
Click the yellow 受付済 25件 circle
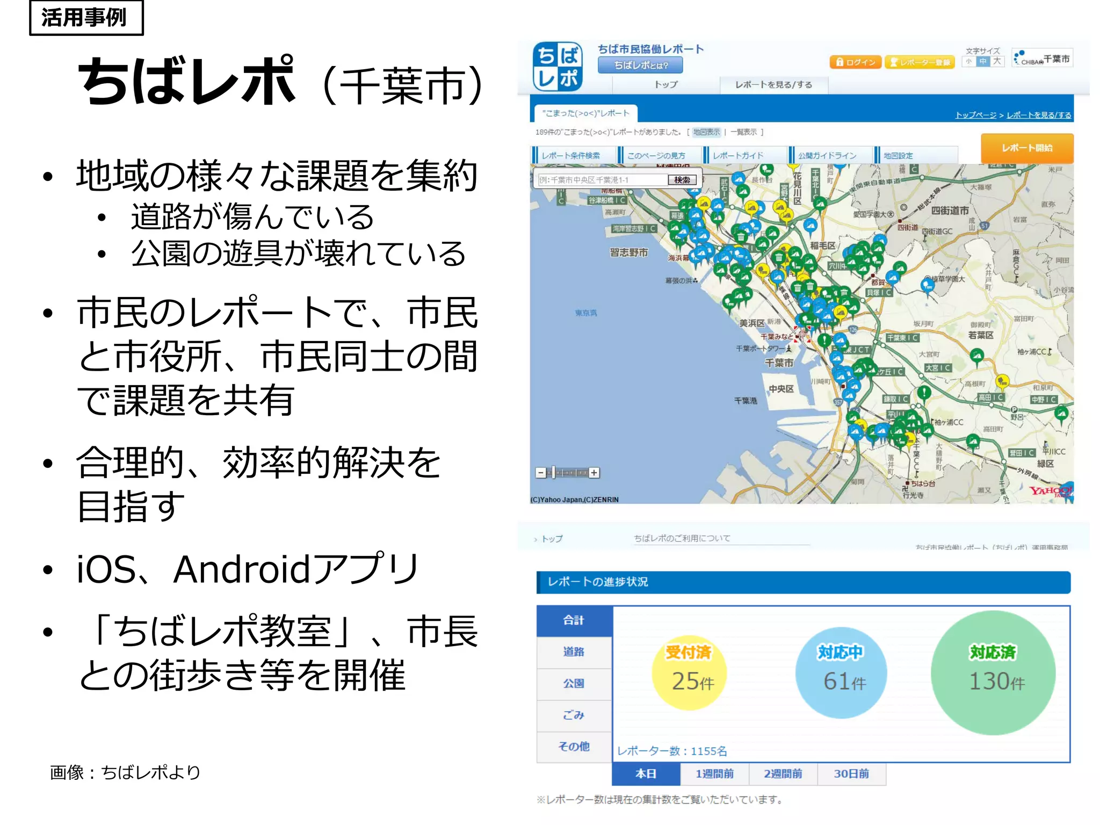[x=690, y=672]
